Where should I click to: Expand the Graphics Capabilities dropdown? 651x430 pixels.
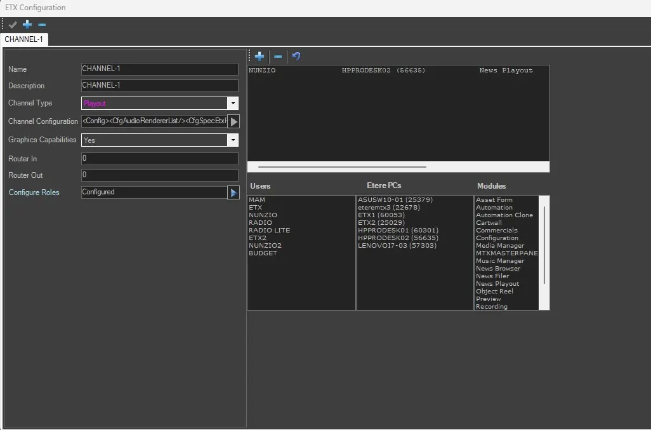coord(233,140)
